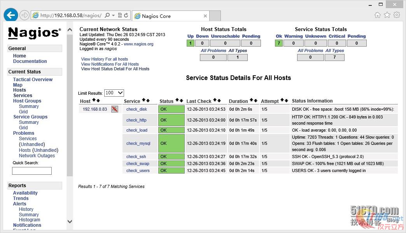
Task: Open the Limit Results dropdown
Action: tap(114, 93)
